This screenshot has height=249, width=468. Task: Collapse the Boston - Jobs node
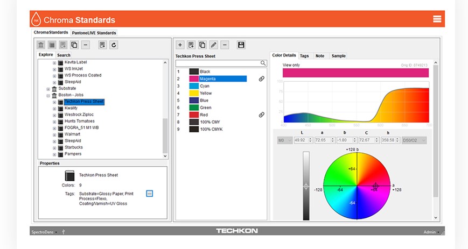click(48, 96)
